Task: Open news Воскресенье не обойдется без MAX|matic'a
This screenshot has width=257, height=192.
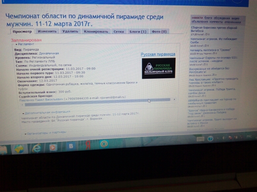Action: pyautogui.click(x=209, y=70)
